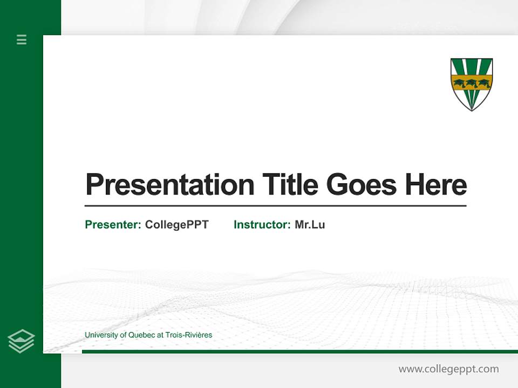Toggle visibility using the stacked-layers glyph
The height and width of the screenshot is (388, 518).
[22, 339]
